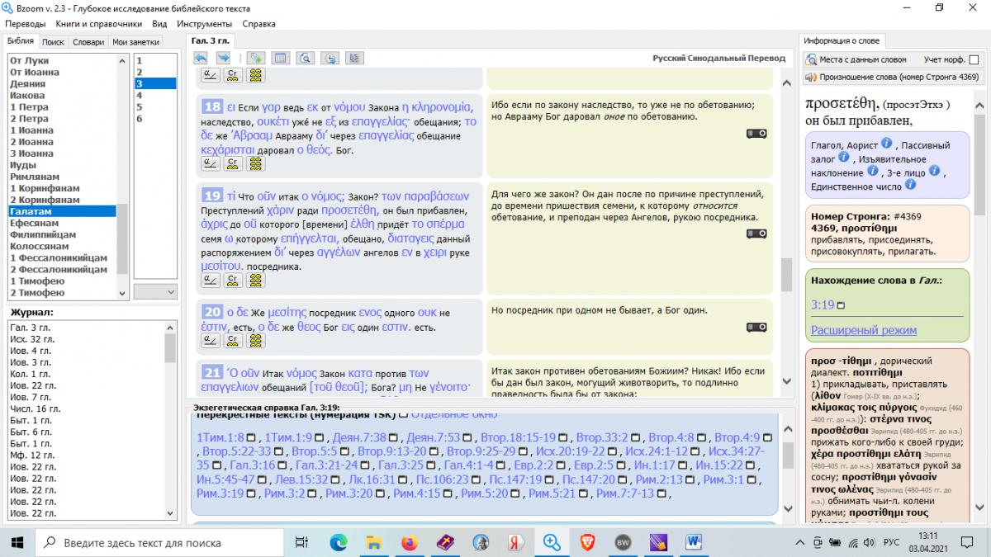The image size is (991, 557).
Task: Click the blue back navigation arrow
Action: (201, 58)
